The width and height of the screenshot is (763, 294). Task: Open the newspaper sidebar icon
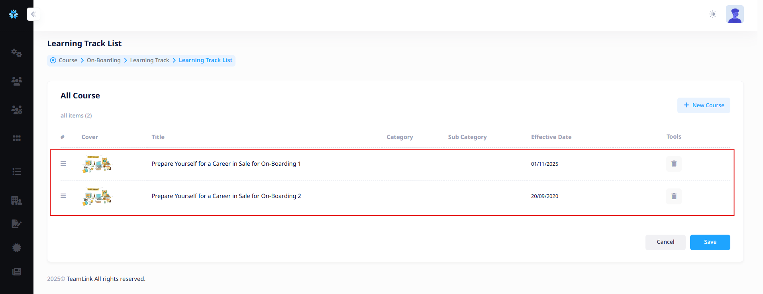pyautogui.click(x=16, y=272)
